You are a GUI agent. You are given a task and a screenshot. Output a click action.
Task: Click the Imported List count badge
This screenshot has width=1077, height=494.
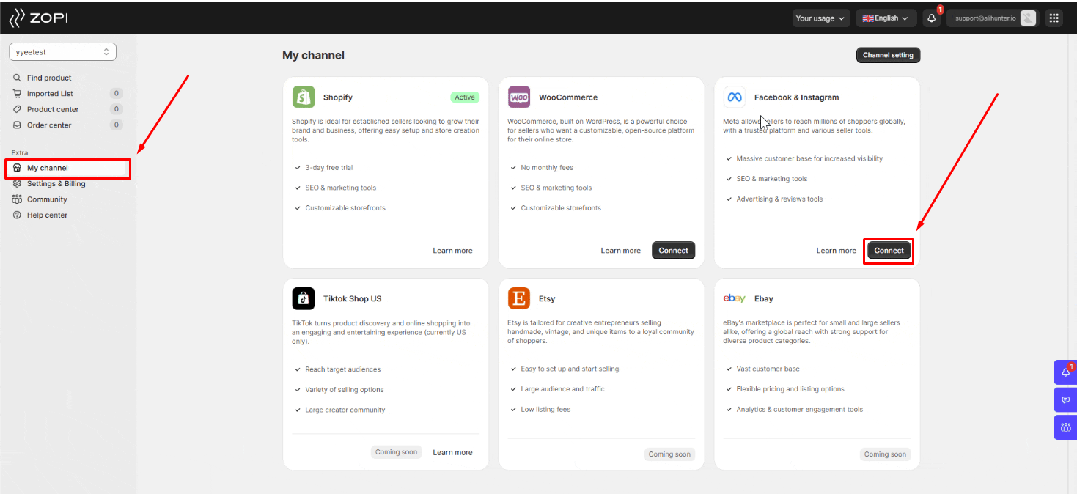pyautogui.click(x=116, y=94)
